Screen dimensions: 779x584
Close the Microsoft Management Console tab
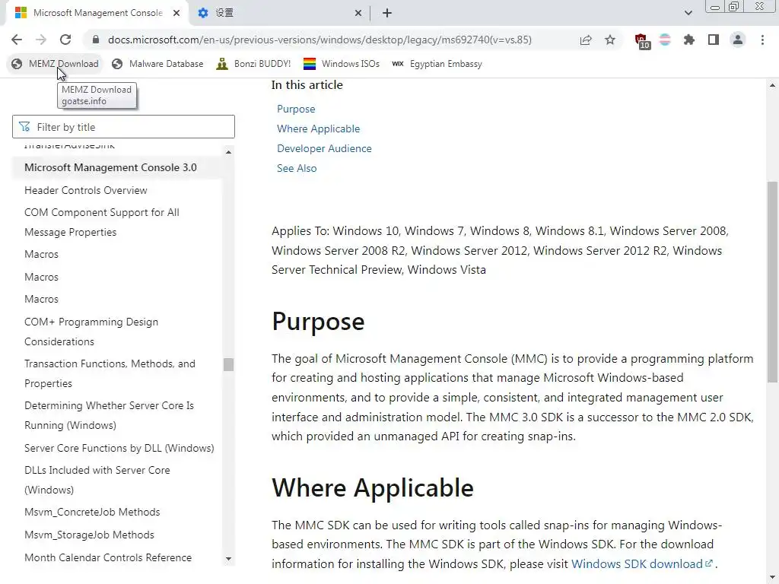coord(176,14)
